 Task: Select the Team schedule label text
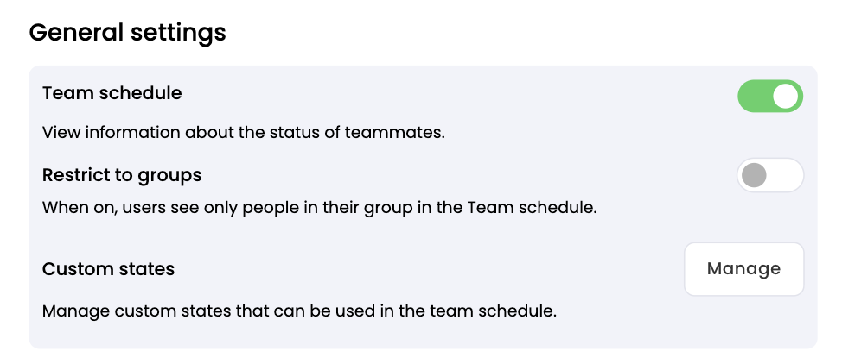click(x=112, y=93)
